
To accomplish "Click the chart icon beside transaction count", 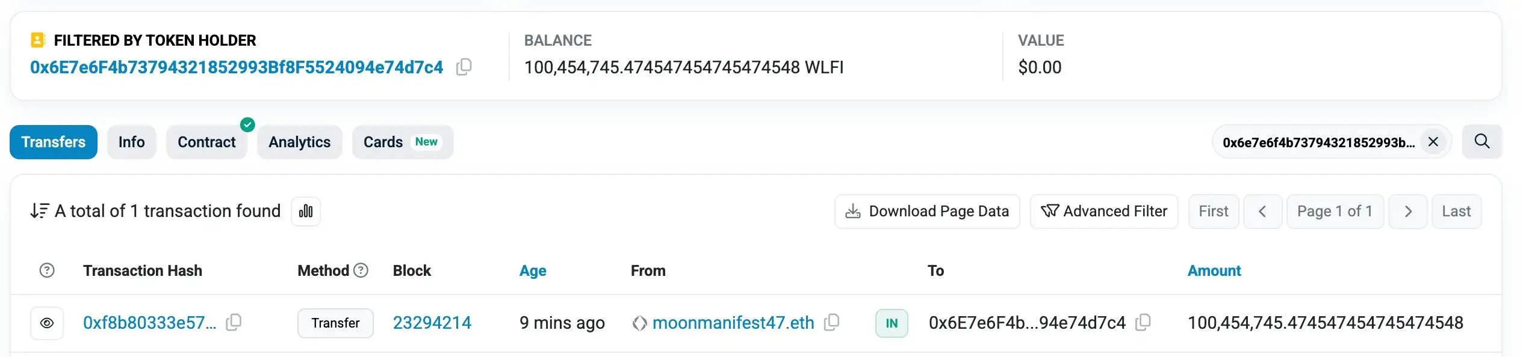I will click(305, 212).
